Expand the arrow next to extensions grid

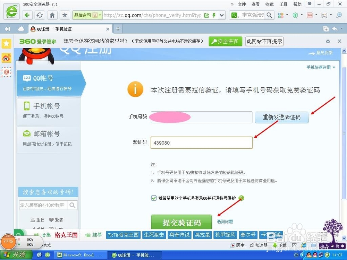tap(287, 15)
